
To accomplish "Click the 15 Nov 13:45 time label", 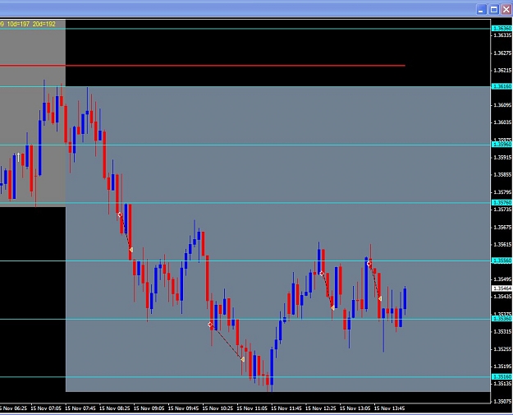I will tap(389, 408).
